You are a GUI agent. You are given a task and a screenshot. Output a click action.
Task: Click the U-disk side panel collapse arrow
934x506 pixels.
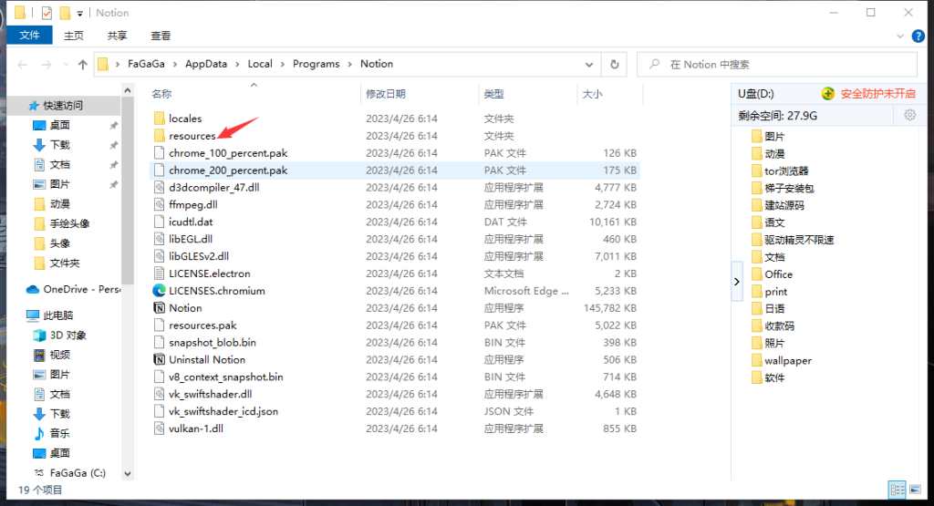point(737,282)
